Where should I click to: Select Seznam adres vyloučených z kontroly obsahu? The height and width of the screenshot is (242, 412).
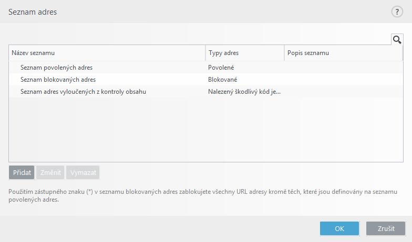[206, 92]
